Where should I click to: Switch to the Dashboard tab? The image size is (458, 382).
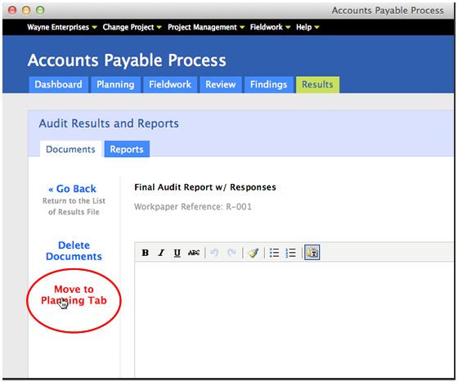pos(58,85)
